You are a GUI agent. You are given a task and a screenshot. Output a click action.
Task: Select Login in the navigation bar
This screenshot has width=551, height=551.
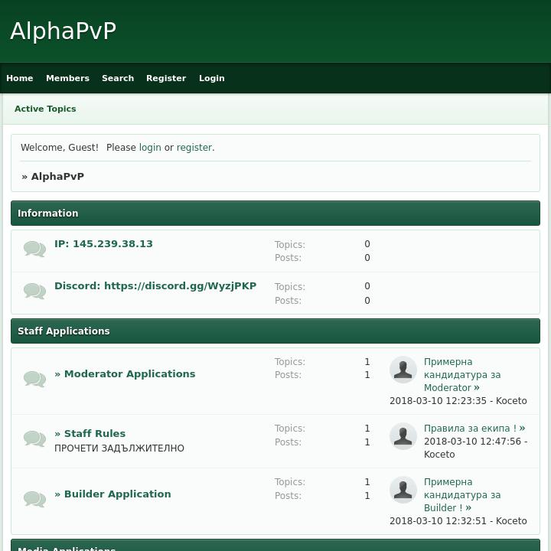212,78
